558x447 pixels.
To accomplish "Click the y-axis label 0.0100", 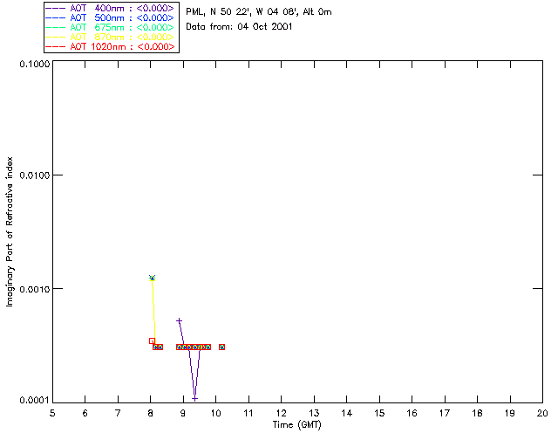I will coord(34,175).
